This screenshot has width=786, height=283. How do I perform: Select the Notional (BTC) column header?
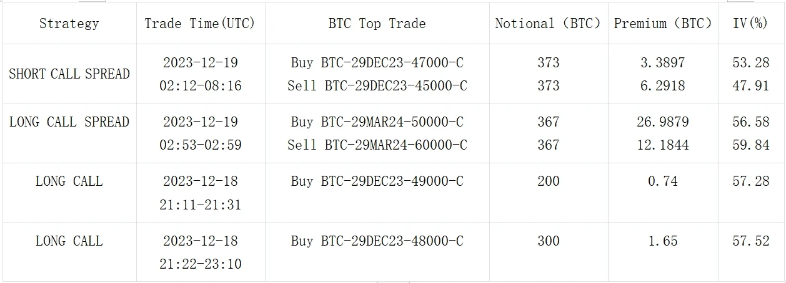[x=548, y=24]
